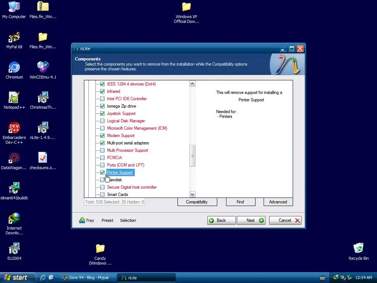Image resolution: width=377 pixels, height=283 pixels.
Task: Uncheck Multi-port serial adapters
Action: click(102, 143)
